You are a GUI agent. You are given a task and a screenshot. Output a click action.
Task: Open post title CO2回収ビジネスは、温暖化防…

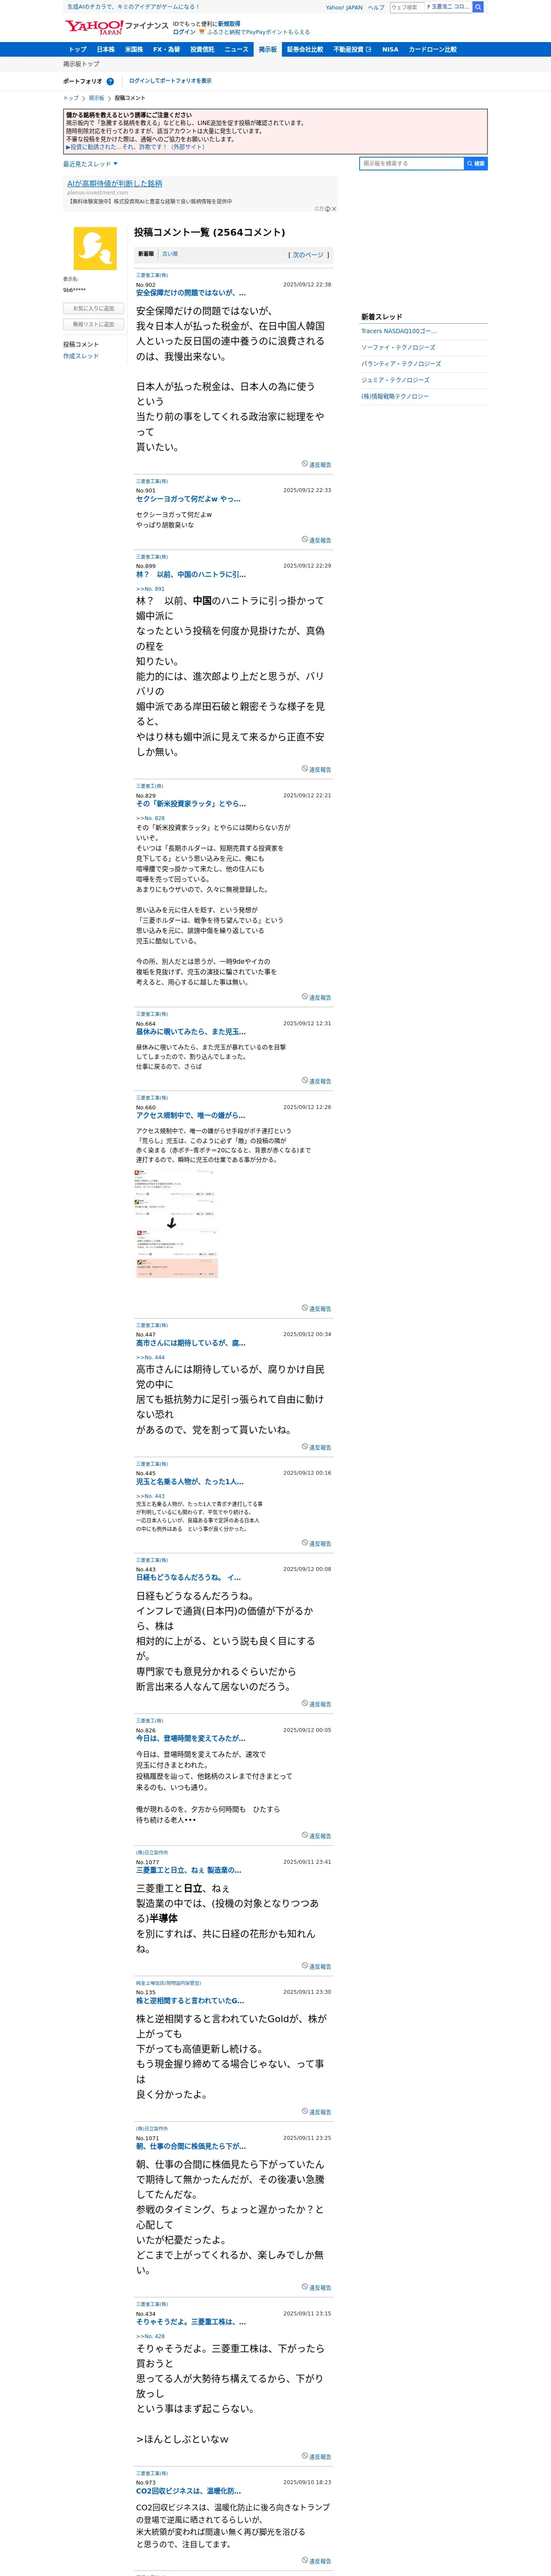[x=188, y=2491]
